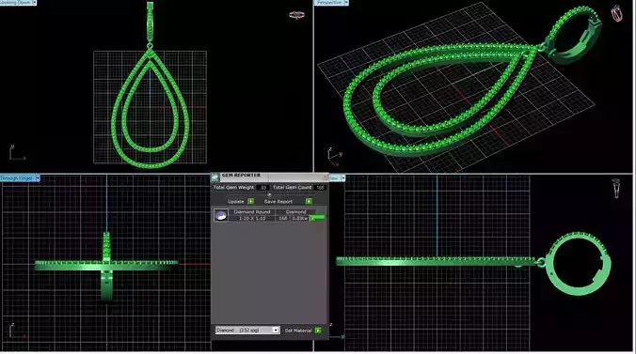Image resolution: width=636 pixels, height=354 pixels.
Task: Click the ring orientation icon in Perspective view
Action: point(616,13)
